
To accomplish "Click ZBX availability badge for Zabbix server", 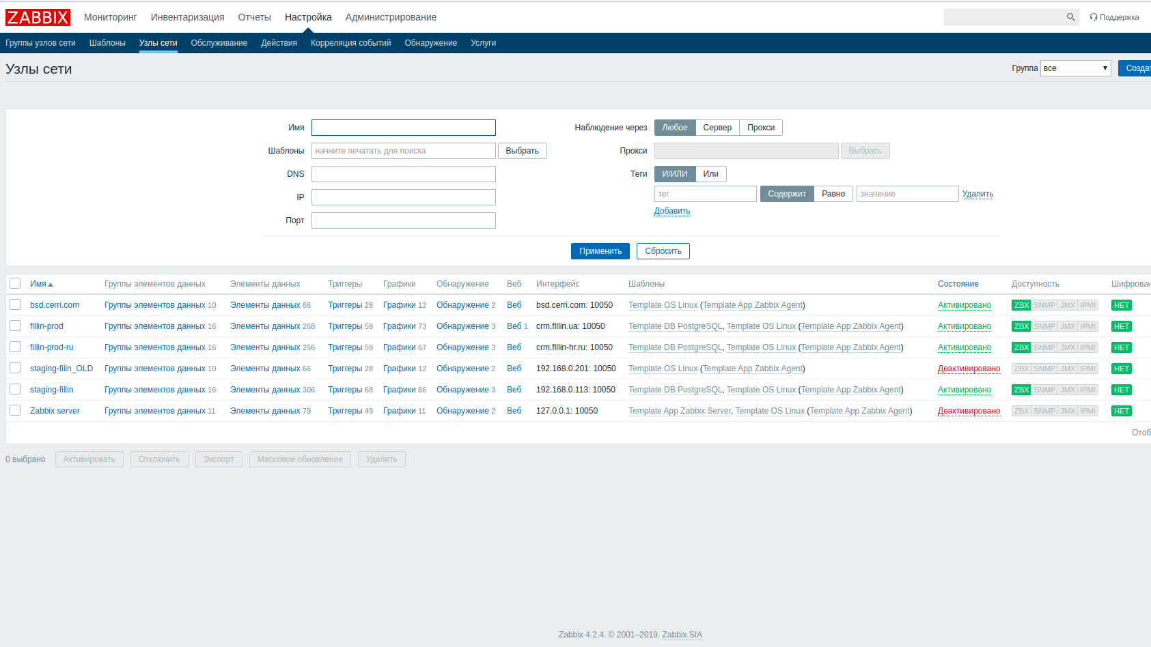I will point(1021,411).
